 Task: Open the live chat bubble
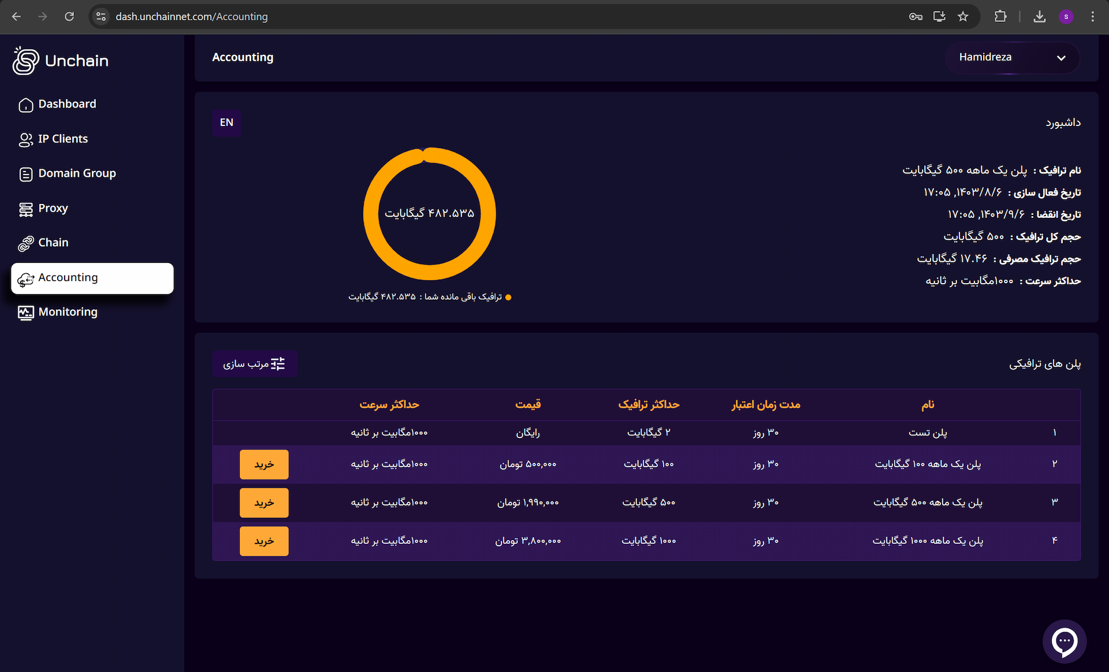(1064, 641)
